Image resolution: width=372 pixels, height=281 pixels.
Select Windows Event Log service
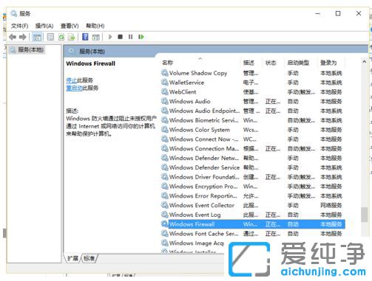(x=253, y=215)
